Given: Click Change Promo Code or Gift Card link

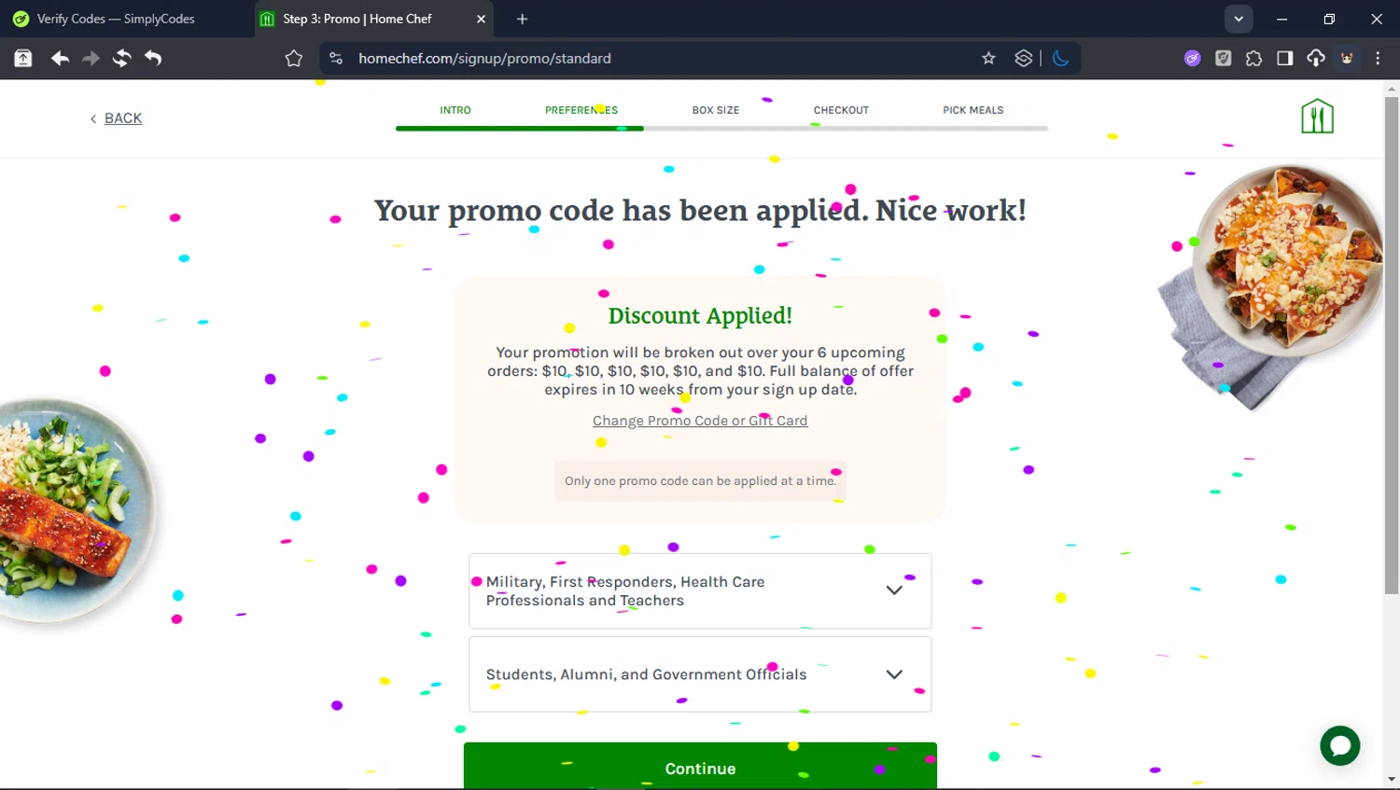Looking at the screenshot, I should (700, 421).
